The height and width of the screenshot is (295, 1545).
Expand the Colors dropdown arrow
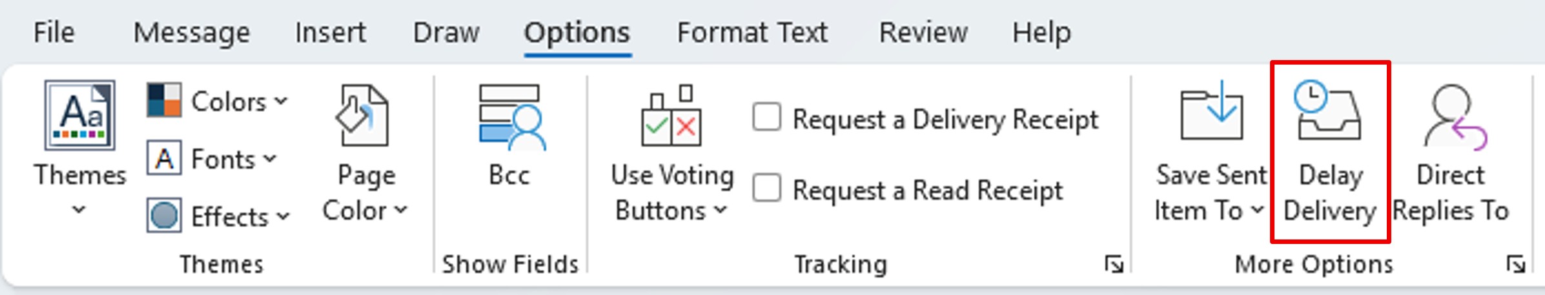[x=281, y=101]
